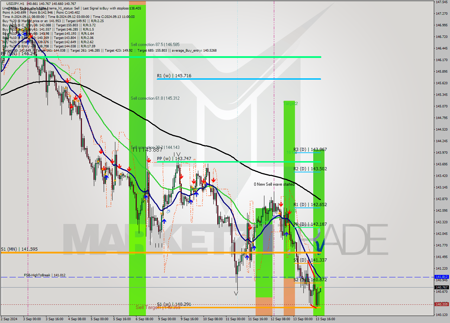
Task: Click the '5 Sep 16:00' time axis label
Action: (x=122, y=319)
